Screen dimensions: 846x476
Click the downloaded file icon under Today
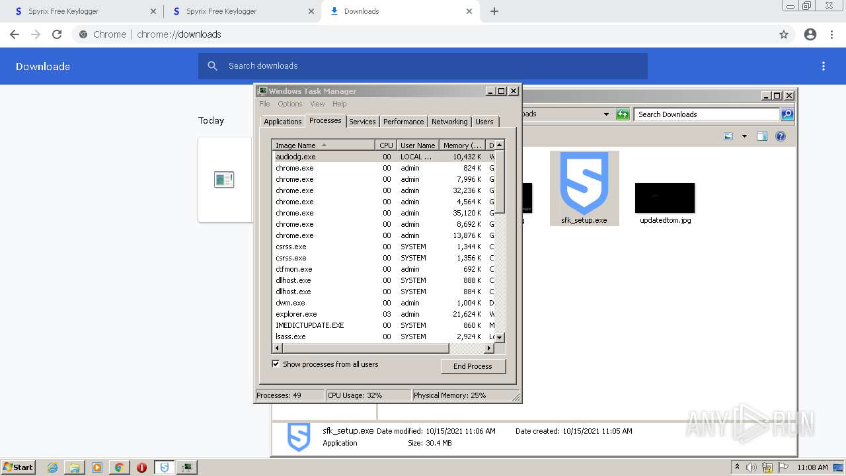point(224,179)
